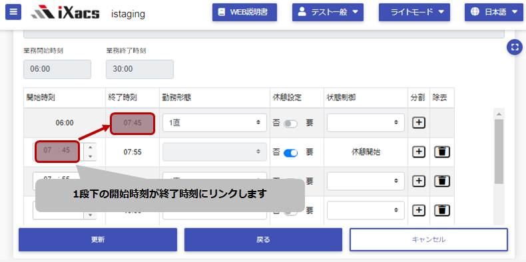Click the istaging environment label
This screenshot has height=262, width=526.
[x=128, y=14]
